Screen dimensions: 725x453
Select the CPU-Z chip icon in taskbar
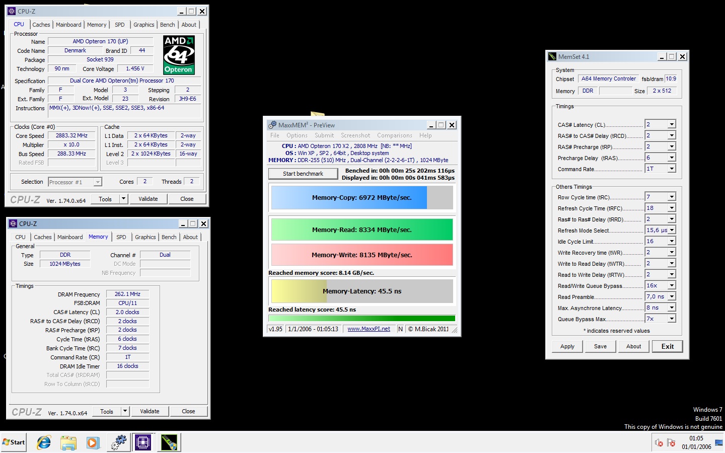[143, 442]
